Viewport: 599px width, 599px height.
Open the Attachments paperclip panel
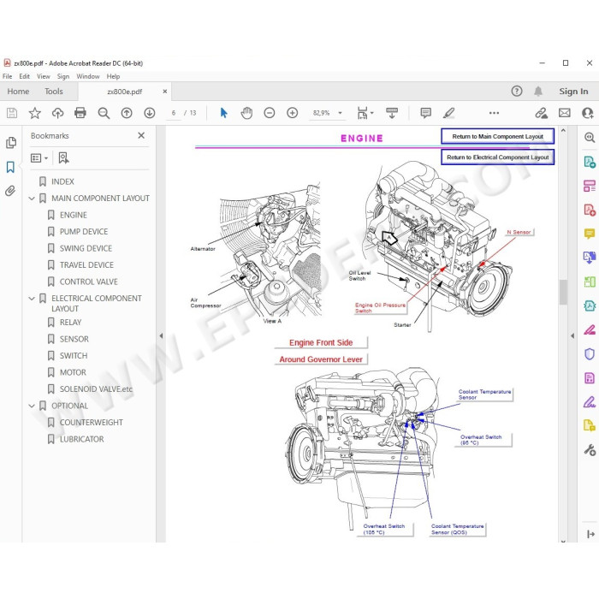click(x=10, y=191)
